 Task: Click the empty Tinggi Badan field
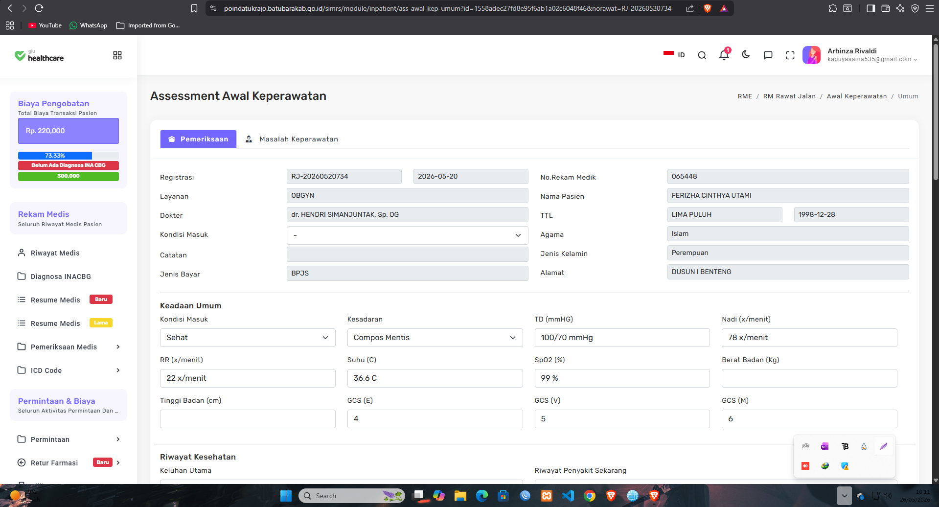(248, 419)
